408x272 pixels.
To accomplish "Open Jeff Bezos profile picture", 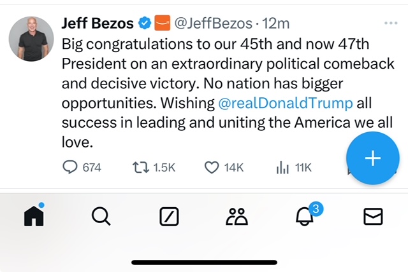I will pyautogui.click(x=31, y=39).
